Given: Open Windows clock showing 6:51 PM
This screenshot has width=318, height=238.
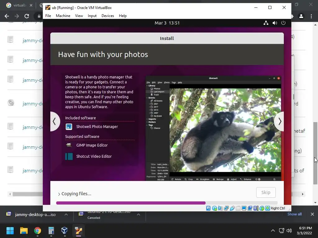Looking at the screenshot, I should (304, 231).
